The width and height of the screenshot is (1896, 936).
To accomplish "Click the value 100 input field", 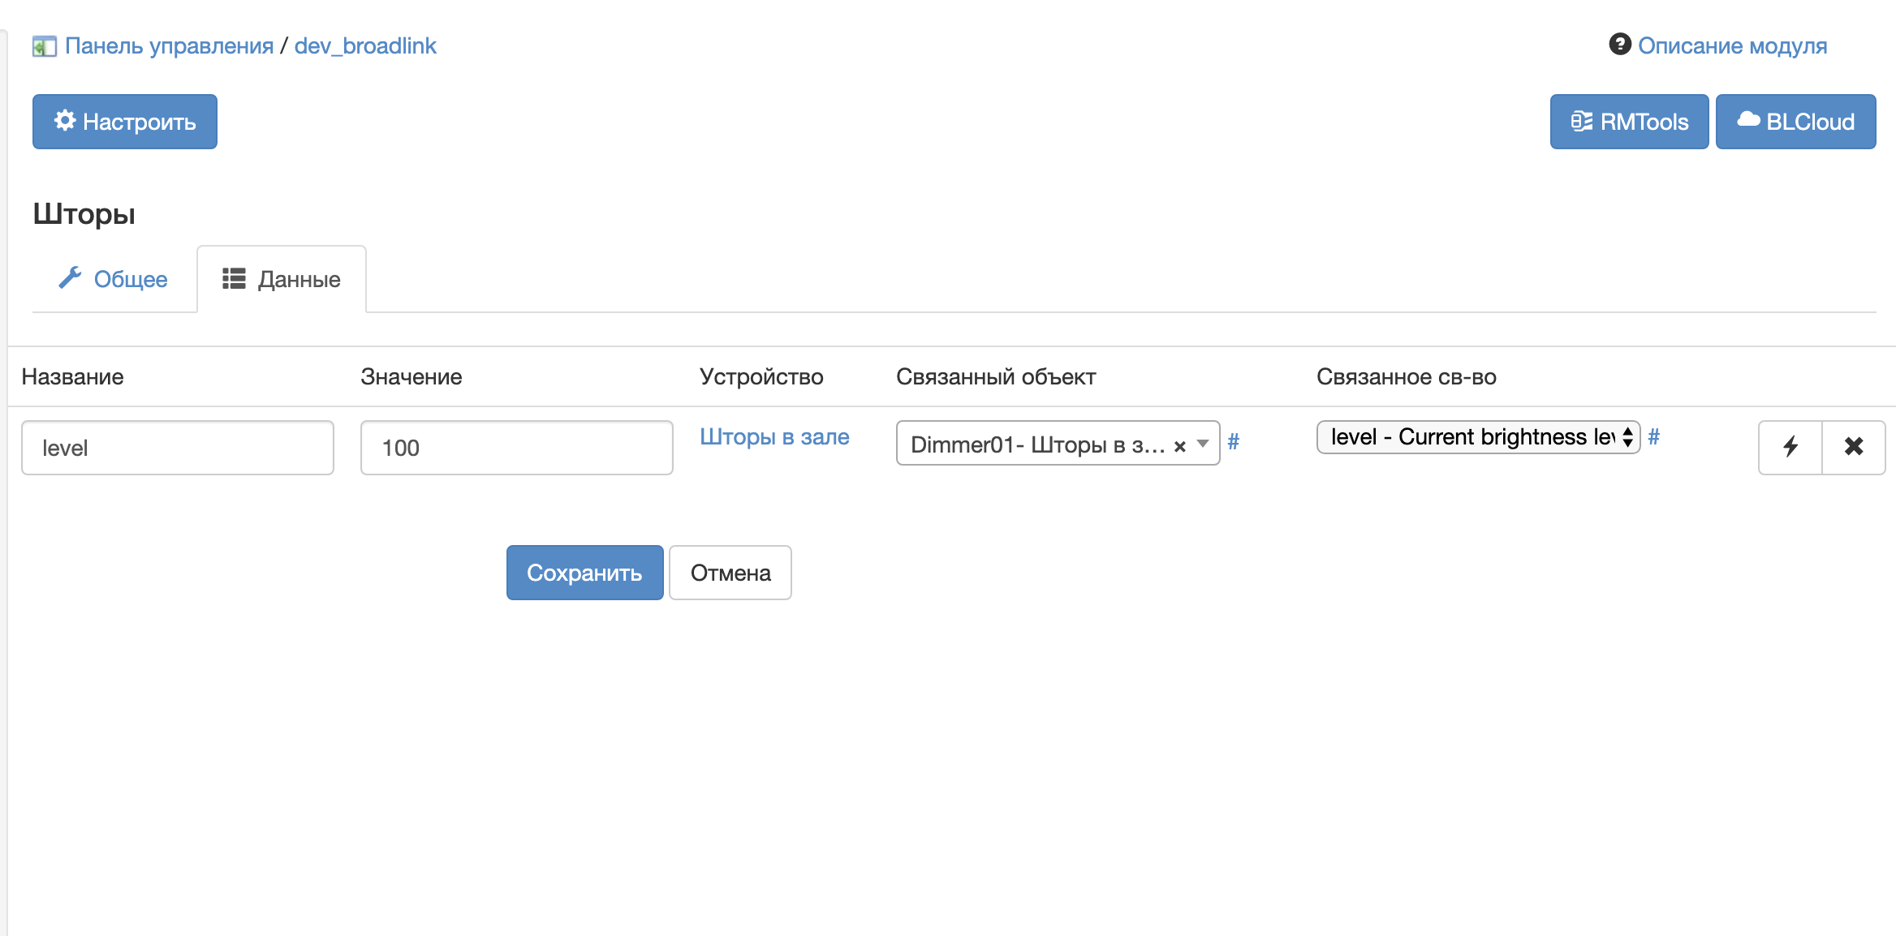I will coord(516,447).
